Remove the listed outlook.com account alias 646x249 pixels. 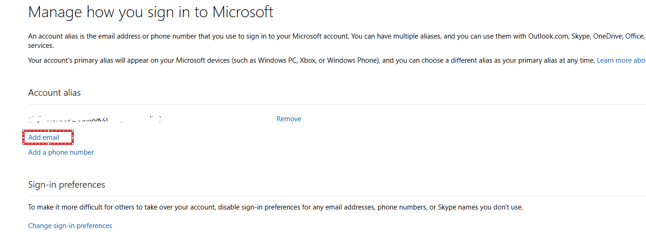point(289,119)
